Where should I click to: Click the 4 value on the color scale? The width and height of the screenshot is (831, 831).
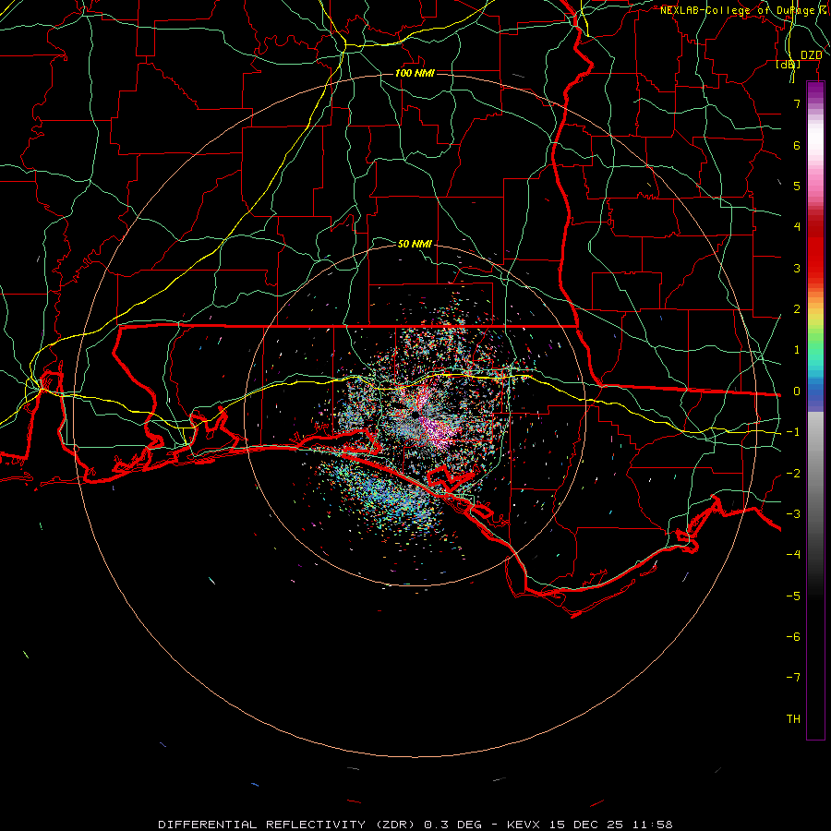[x=797, y=227]
